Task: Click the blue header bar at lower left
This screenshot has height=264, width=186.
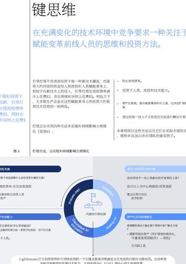Action: pyautogui.click(x=30, y=217)
